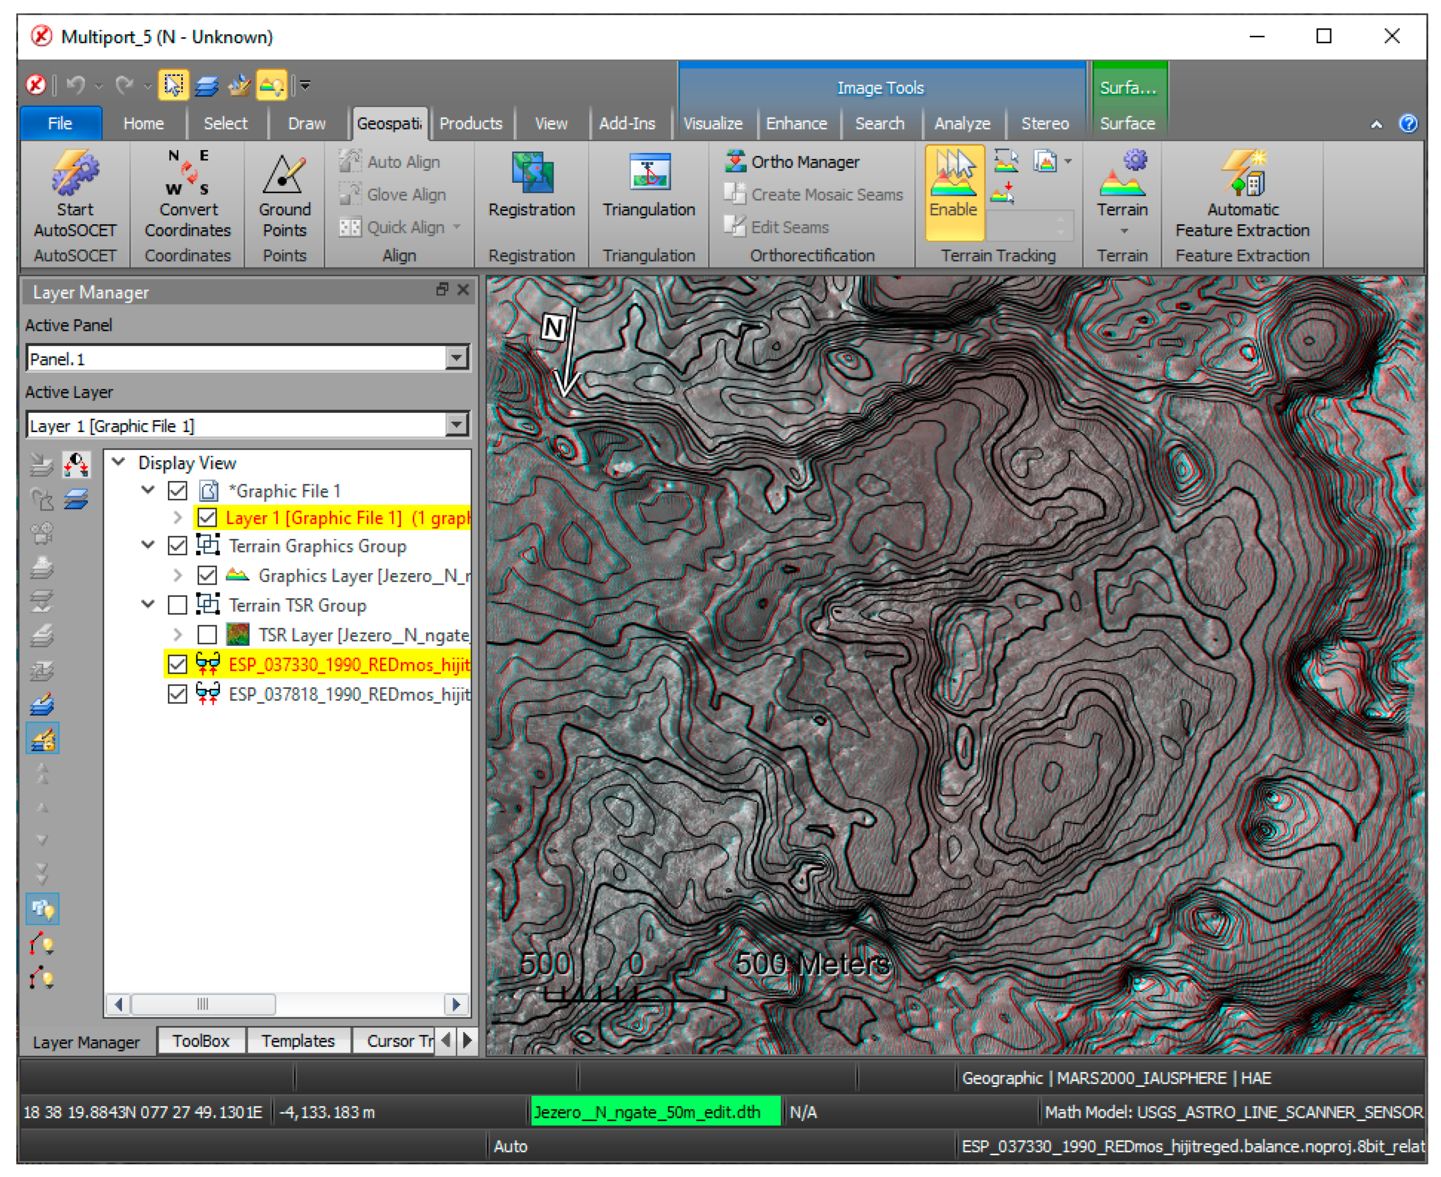Open the Active Panel dropdown

tap(456, 357)
